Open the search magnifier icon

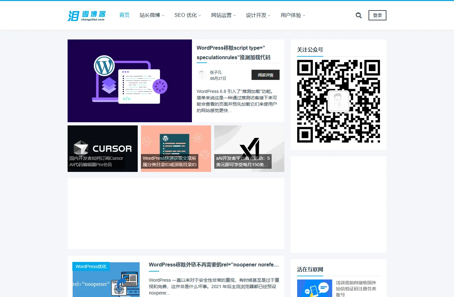(x=359, y=15)
